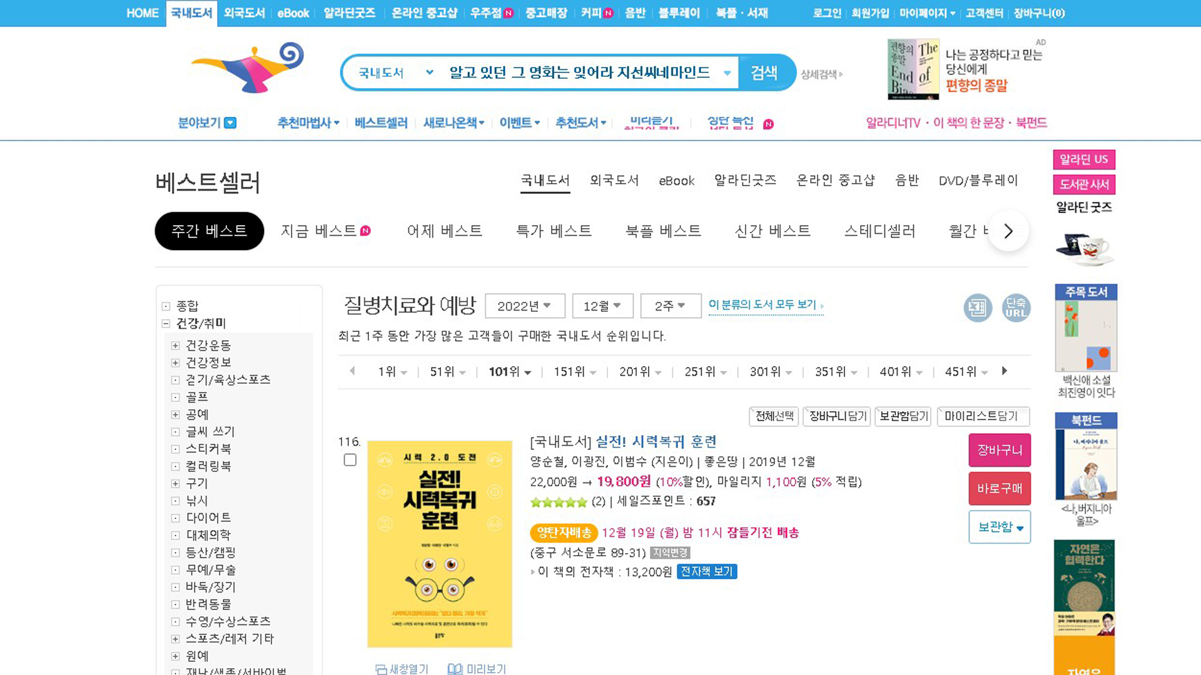Click the next tabs arrow button

coord(1008,231)
